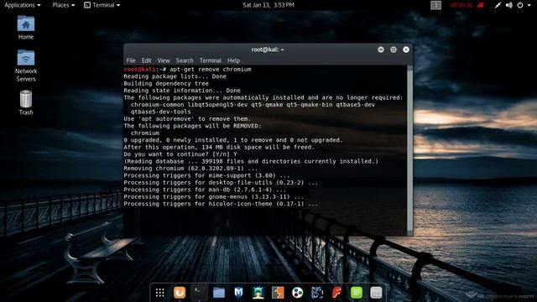Open the Network Servers desktop icon
Viewport: 537px width, 302px height.
coord(26,65)
